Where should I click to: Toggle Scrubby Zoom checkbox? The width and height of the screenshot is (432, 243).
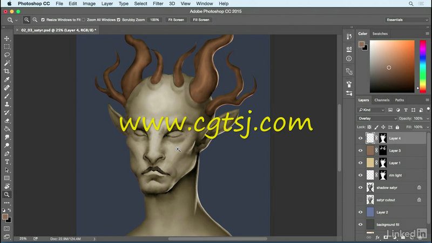[x=118, y=20]
